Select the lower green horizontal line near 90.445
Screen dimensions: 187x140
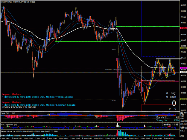pyautogui.click(x=118, y=41)
